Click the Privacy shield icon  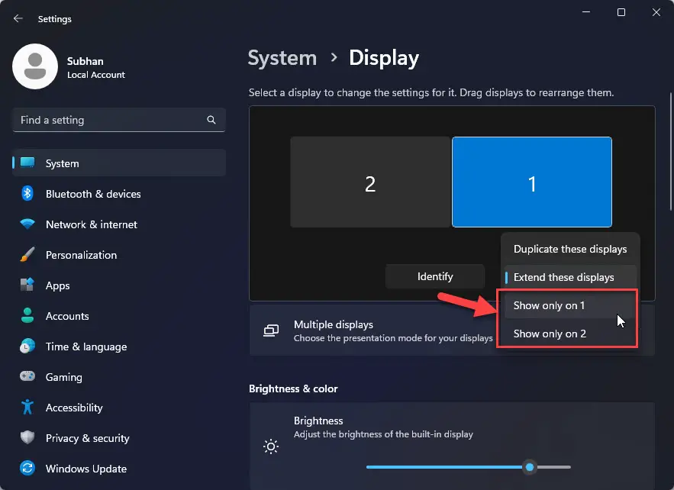point(27,437)
